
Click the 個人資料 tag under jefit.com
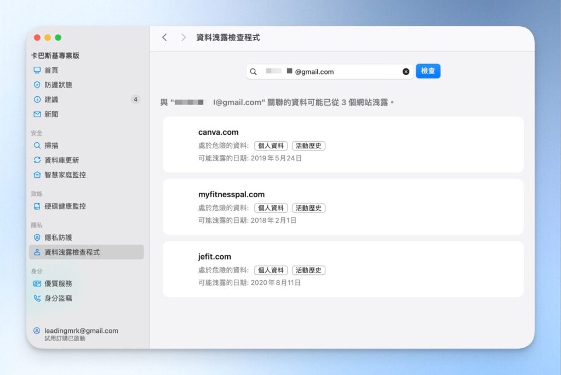click(271, 270)
